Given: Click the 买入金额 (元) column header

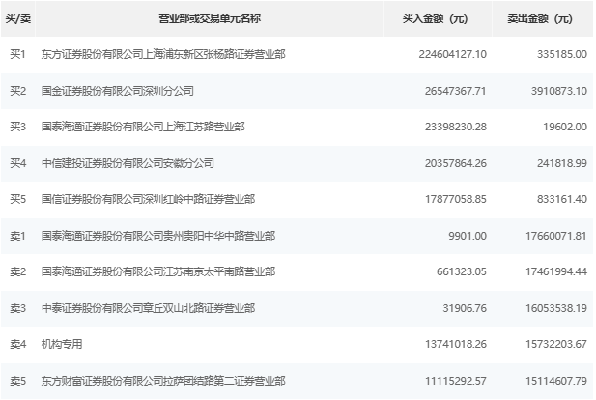Looking at the screenshot, I should coord(435,18).
